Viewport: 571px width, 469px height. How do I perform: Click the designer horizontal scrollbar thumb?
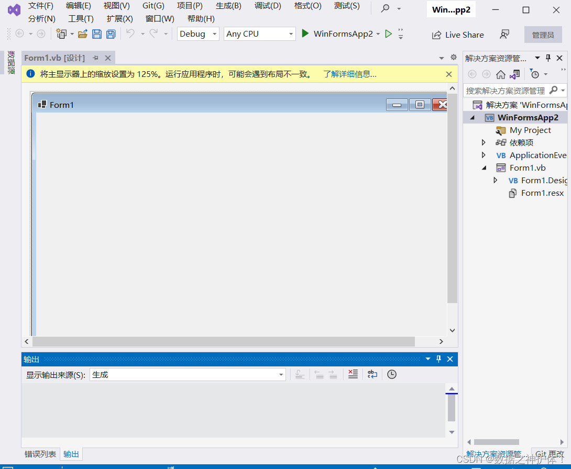click(224, 341)
